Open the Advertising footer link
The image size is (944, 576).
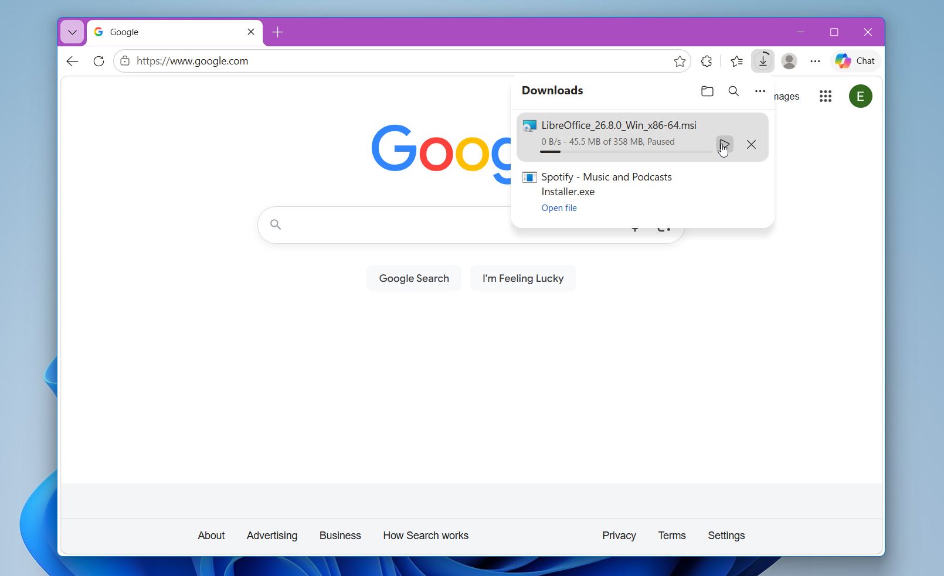coord(272,536)
